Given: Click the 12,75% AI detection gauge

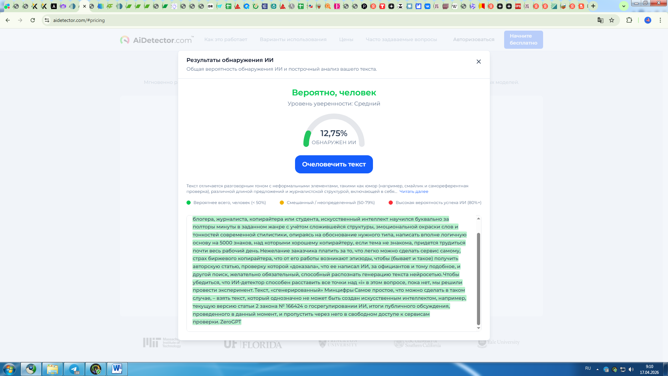Looking at the screenshot, I should pyautogui.click(x=334, y=131).
